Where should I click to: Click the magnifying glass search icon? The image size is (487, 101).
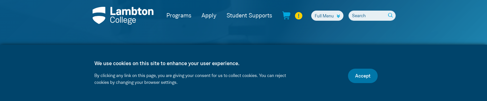[390, 15]
